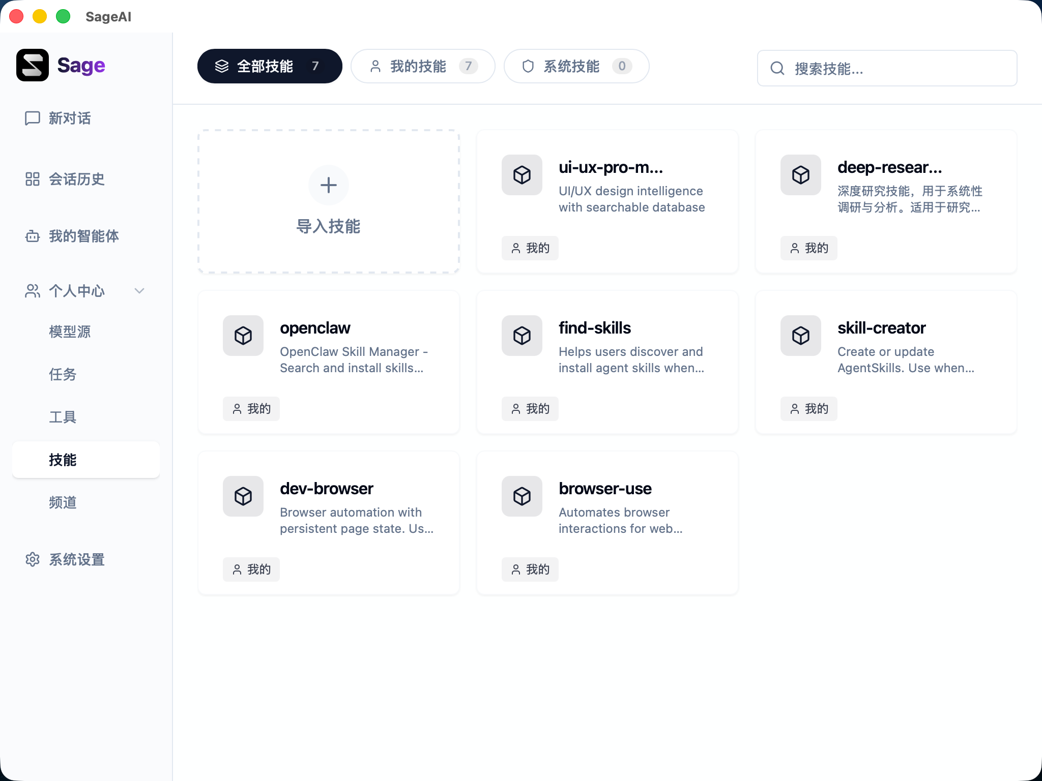Open 模型源 in sidebar
This screenshot has height=781, width=1042.
point(70,332)
